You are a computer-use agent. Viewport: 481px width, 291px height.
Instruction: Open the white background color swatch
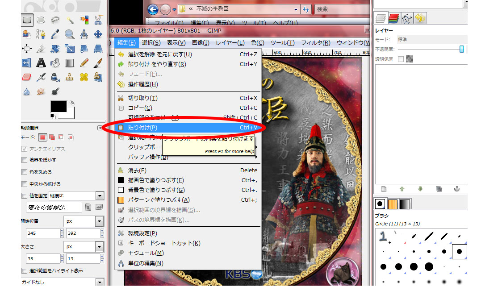coord(70,114)
